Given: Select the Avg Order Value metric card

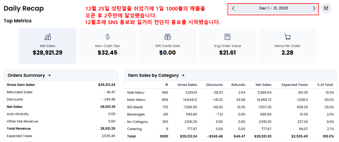Looking at the screenshot, I should [x=227, y=46].
